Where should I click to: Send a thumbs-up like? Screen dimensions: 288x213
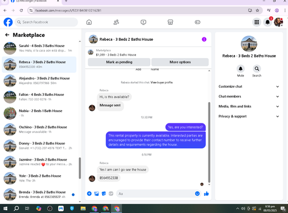click(x=206, y=193)
